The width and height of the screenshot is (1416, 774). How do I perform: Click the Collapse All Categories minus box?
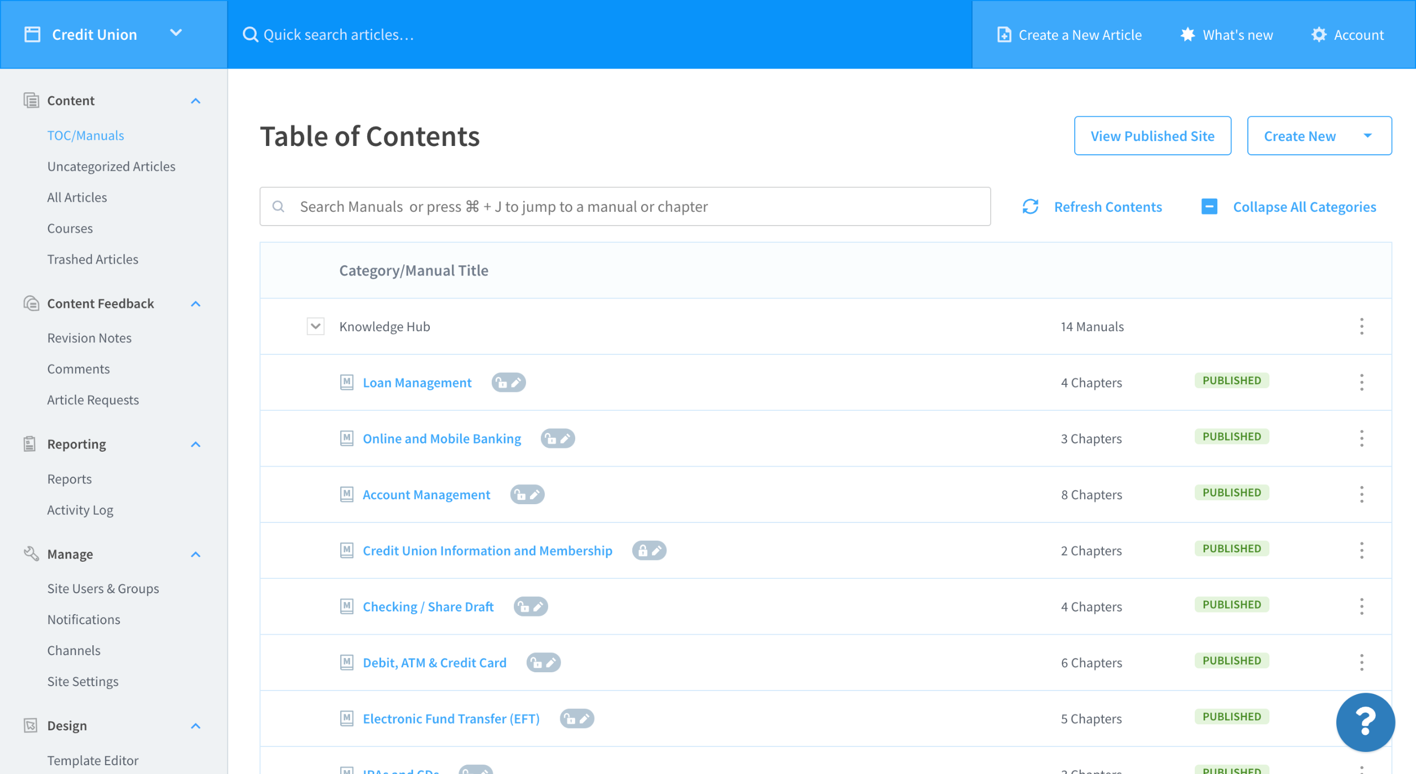pyautogui.click(x=1209, y=207)
